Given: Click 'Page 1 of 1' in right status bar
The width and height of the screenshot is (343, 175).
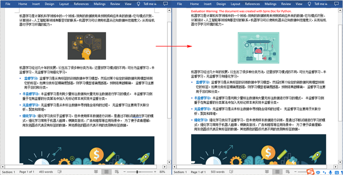Looking at the screenshot, I should point(198,172).
